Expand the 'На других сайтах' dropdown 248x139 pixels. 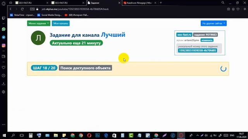coord(214,23)
